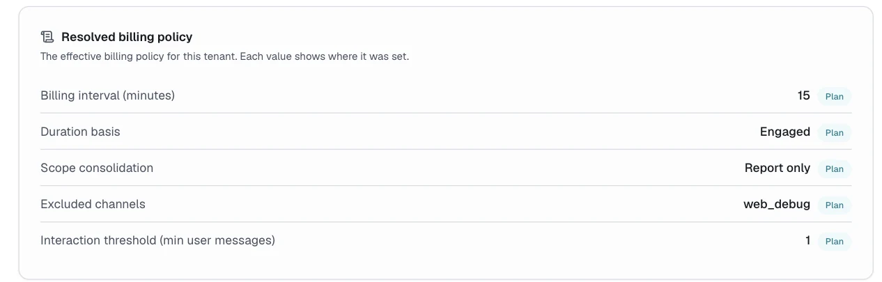Click the Plan badge for Scope consolidation
The height and width of the screenshot is (282, 882).
coord(834,169)
